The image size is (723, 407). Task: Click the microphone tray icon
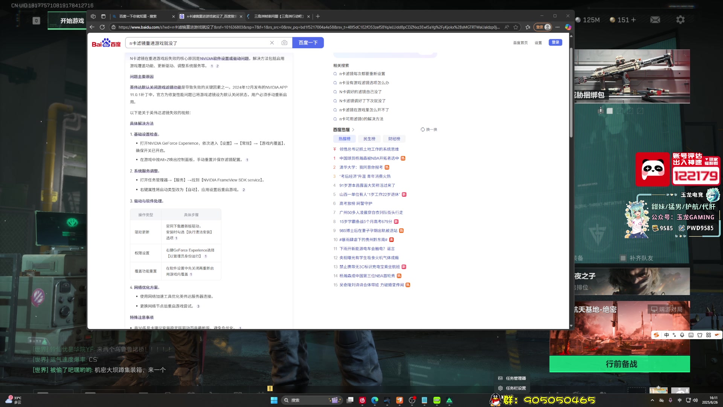coord(671,400)
